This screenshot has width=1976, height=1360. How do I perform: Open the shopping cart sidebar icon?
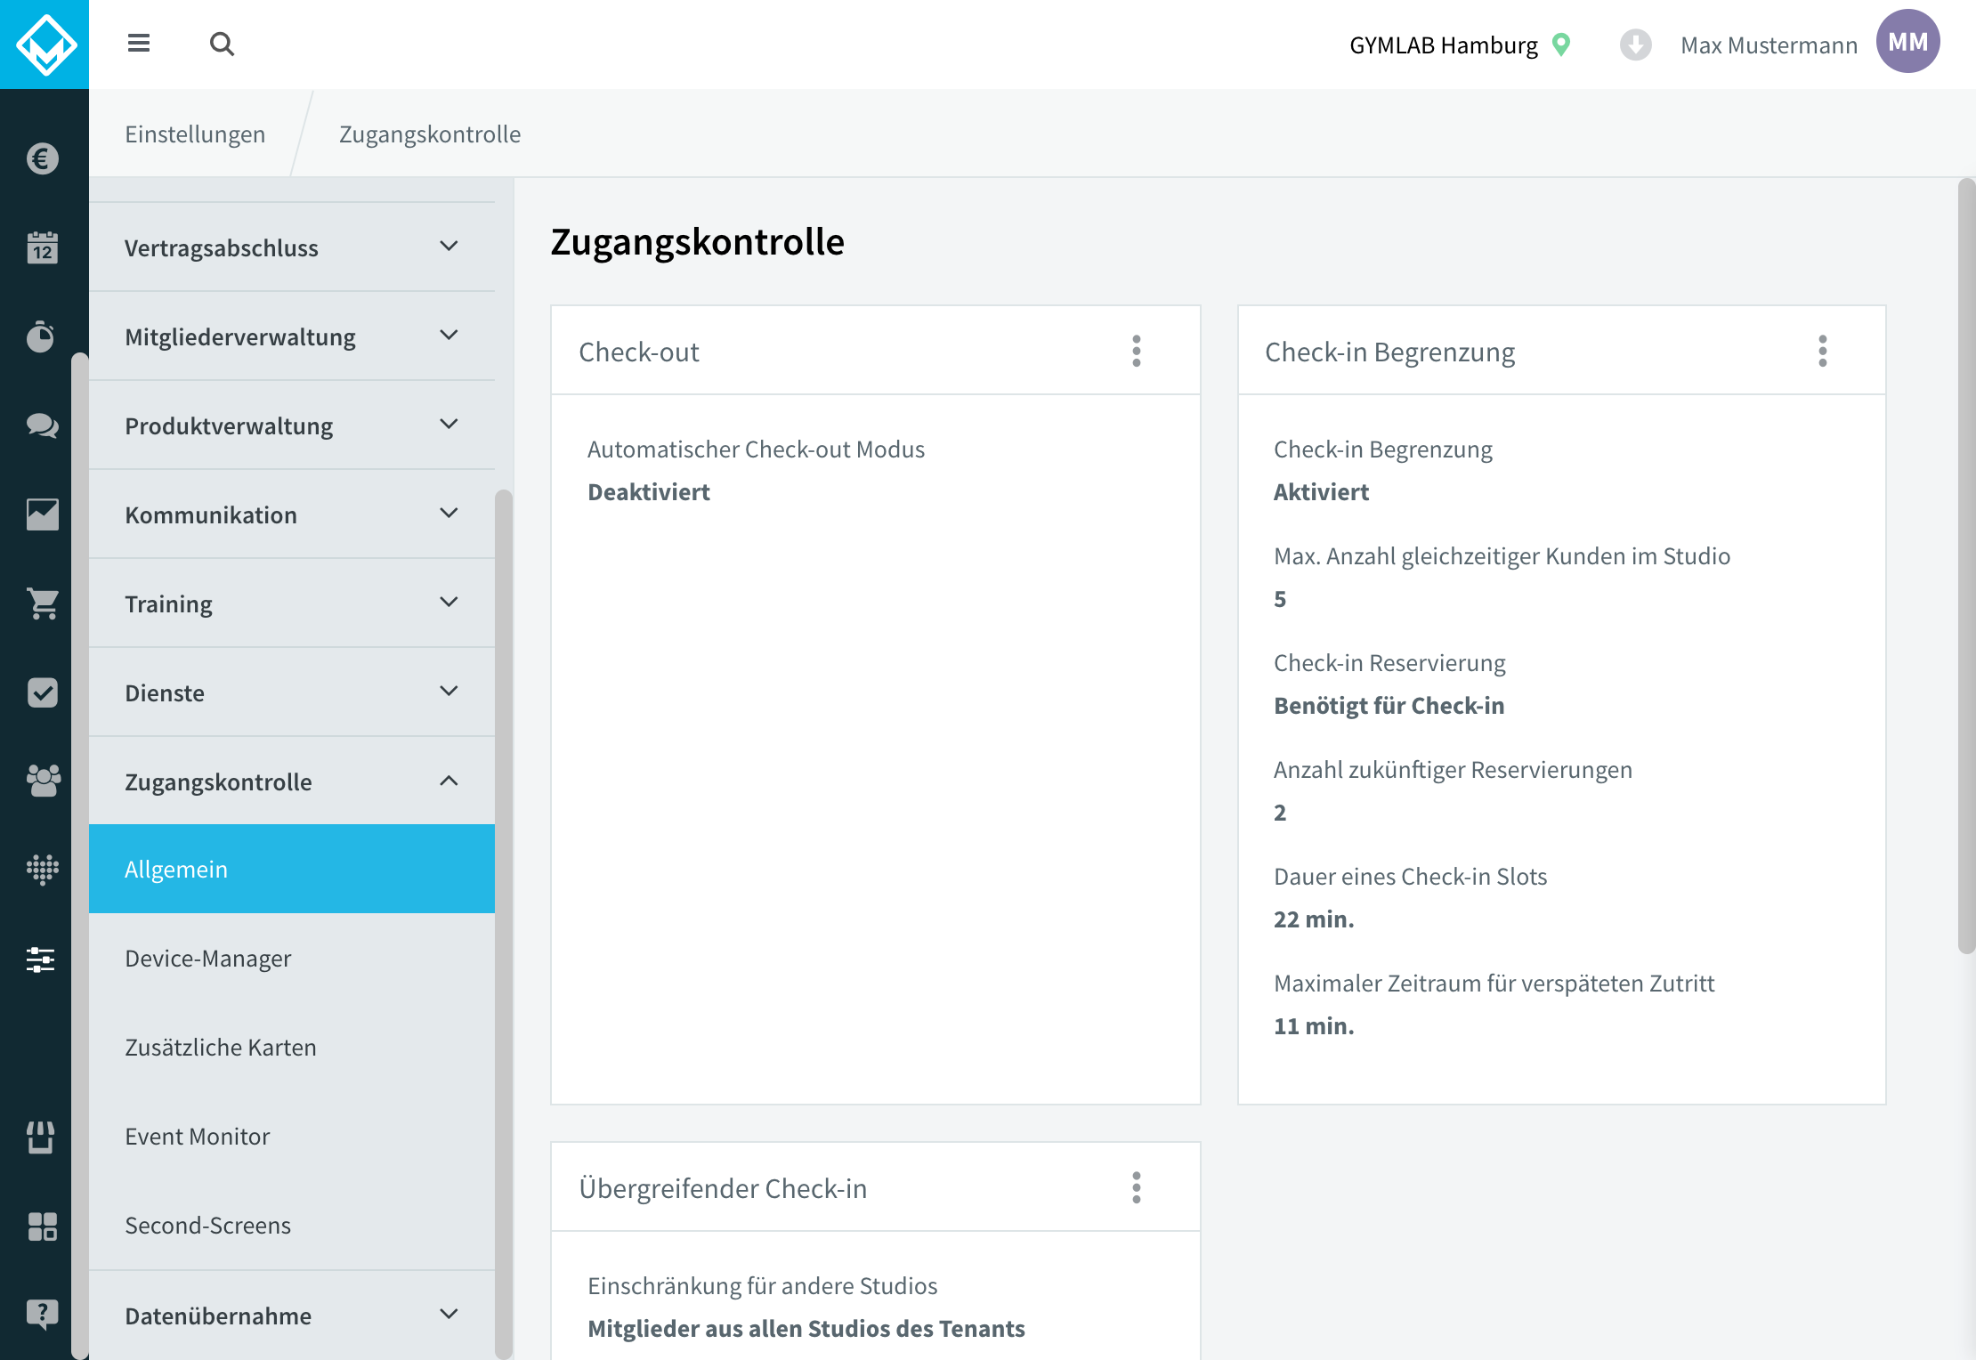pyautogui.click(x=42, y=603)
